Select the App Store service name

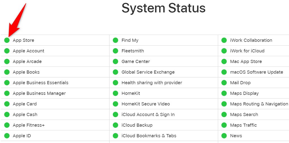23,40
